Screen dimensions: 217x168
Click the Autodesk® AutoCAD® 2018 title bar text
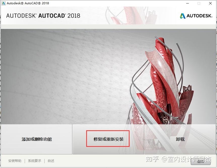28,3
